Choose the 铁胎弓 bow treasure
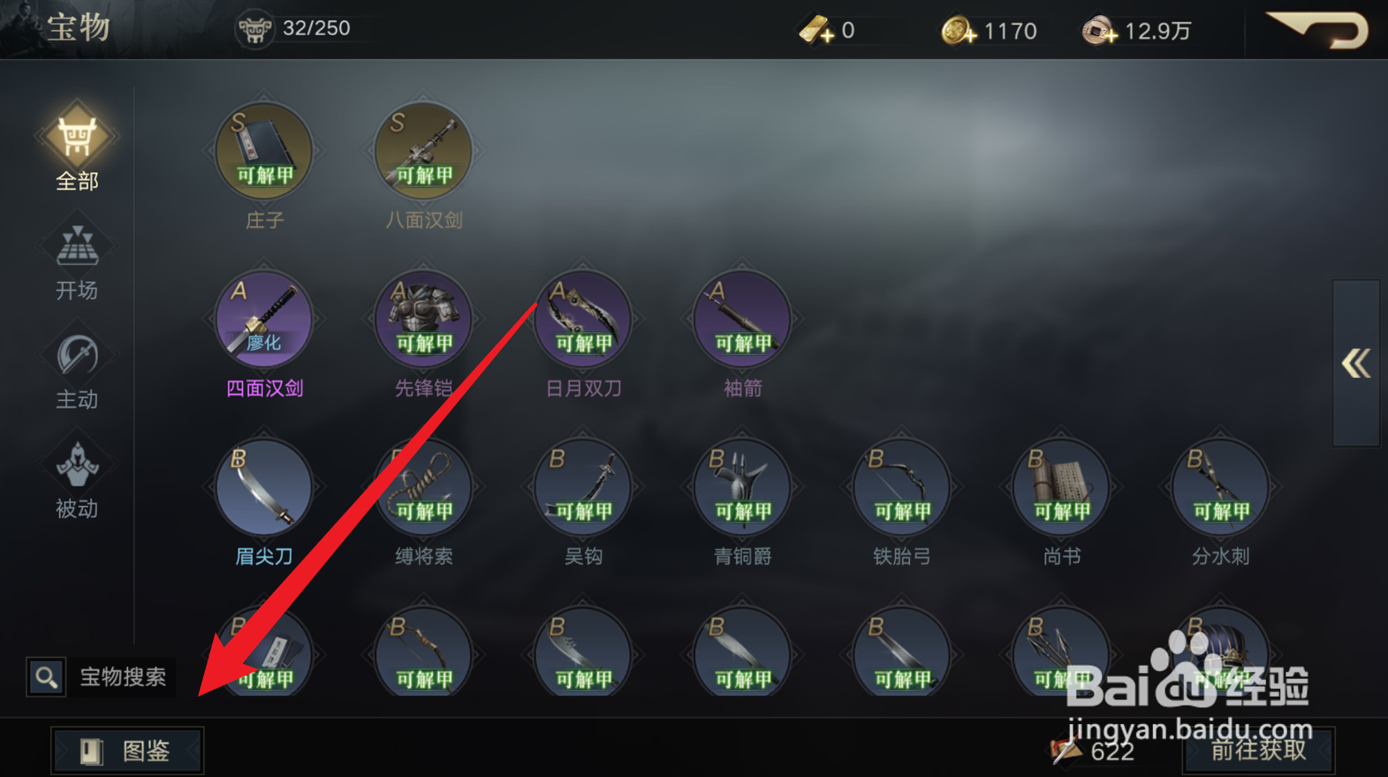This screenshot has height=777, width=1388. click(901, 487)
